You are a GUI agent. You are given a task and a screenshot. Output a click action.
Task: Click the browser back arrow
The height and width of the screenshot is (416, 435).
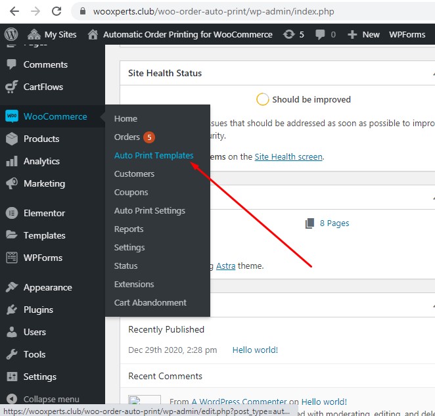click(14, 11)
